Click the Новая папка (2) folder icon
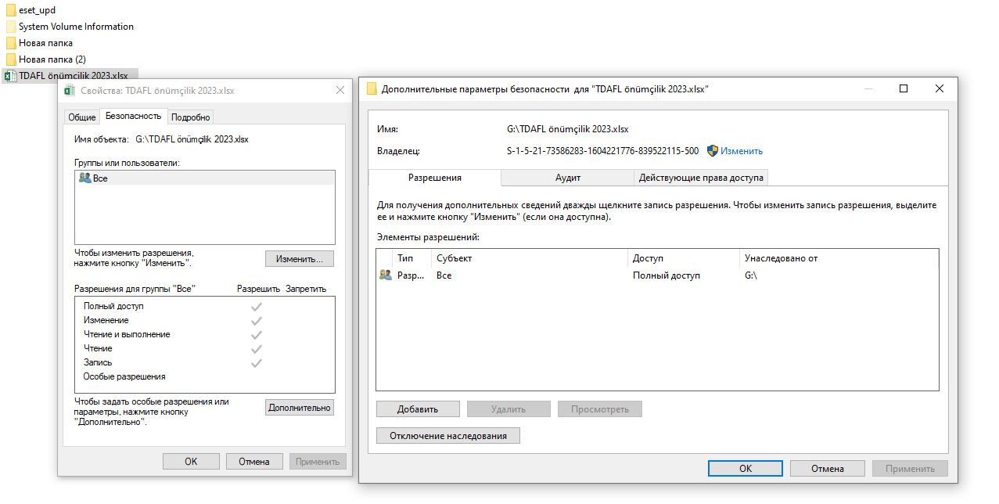 [11, 59]
